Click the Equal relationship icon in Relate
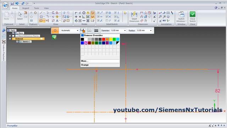Viewport: 227px width, 128px height. point(80,17)
